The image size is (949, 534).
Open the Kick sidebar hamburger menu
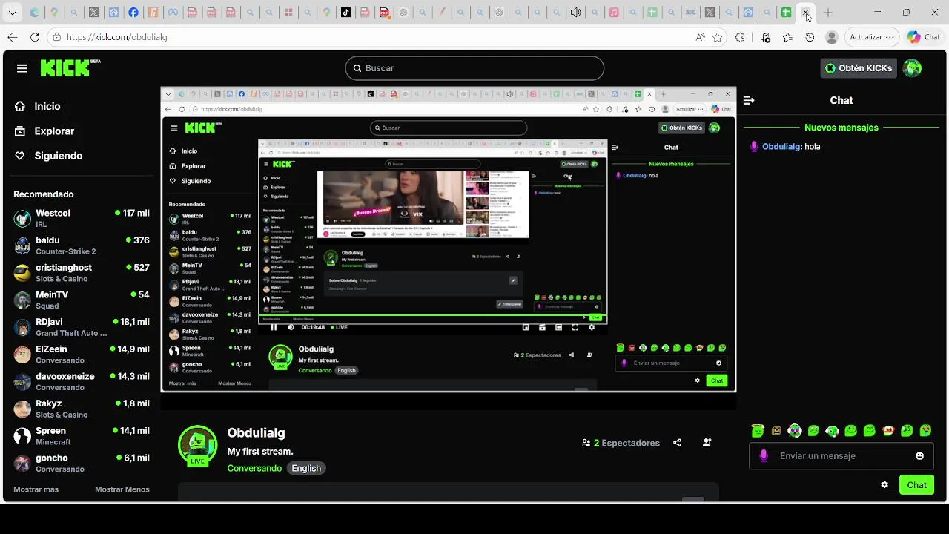[x=22, y=68]
